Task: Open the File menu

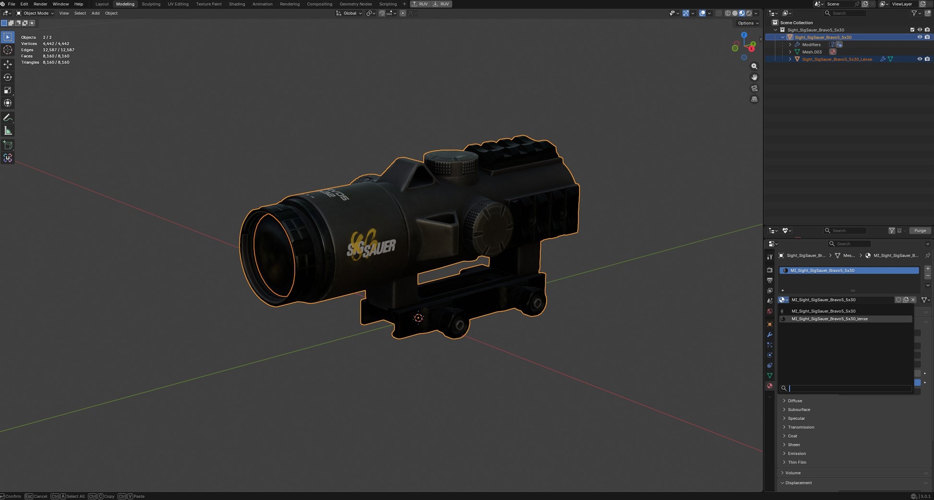Action: (x=12, y=4)
